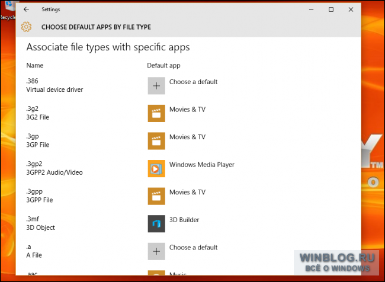Maximize the Settings window
The height and width of the screenshot is (282, 385).
(x=331, y=9)
